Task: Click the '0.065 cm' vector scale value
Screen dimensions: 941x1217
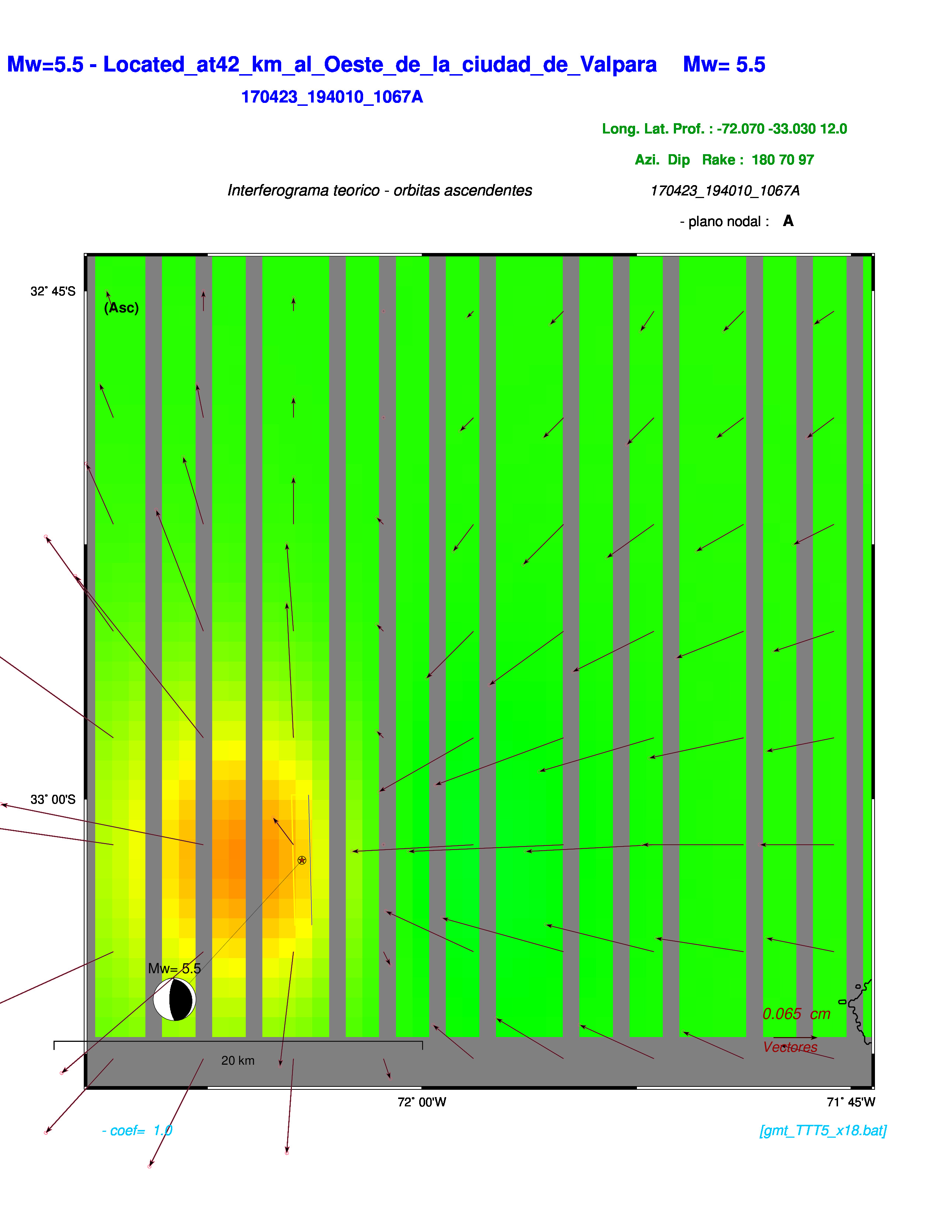Action: point(797,1013)
